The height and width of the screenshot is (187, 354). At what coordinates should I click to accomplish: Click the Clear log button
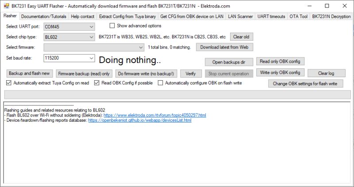pyautogui.click(x=326, y=73)
